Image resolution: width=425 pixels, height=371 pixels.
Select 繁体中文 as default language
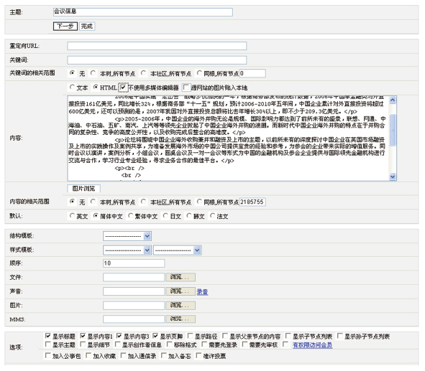pyautogui.click(x=131, y=216)
